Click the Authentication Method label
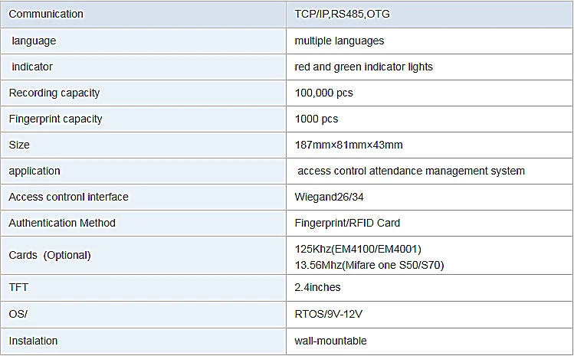This screenshot has height=356, width=574. point(62,223)
